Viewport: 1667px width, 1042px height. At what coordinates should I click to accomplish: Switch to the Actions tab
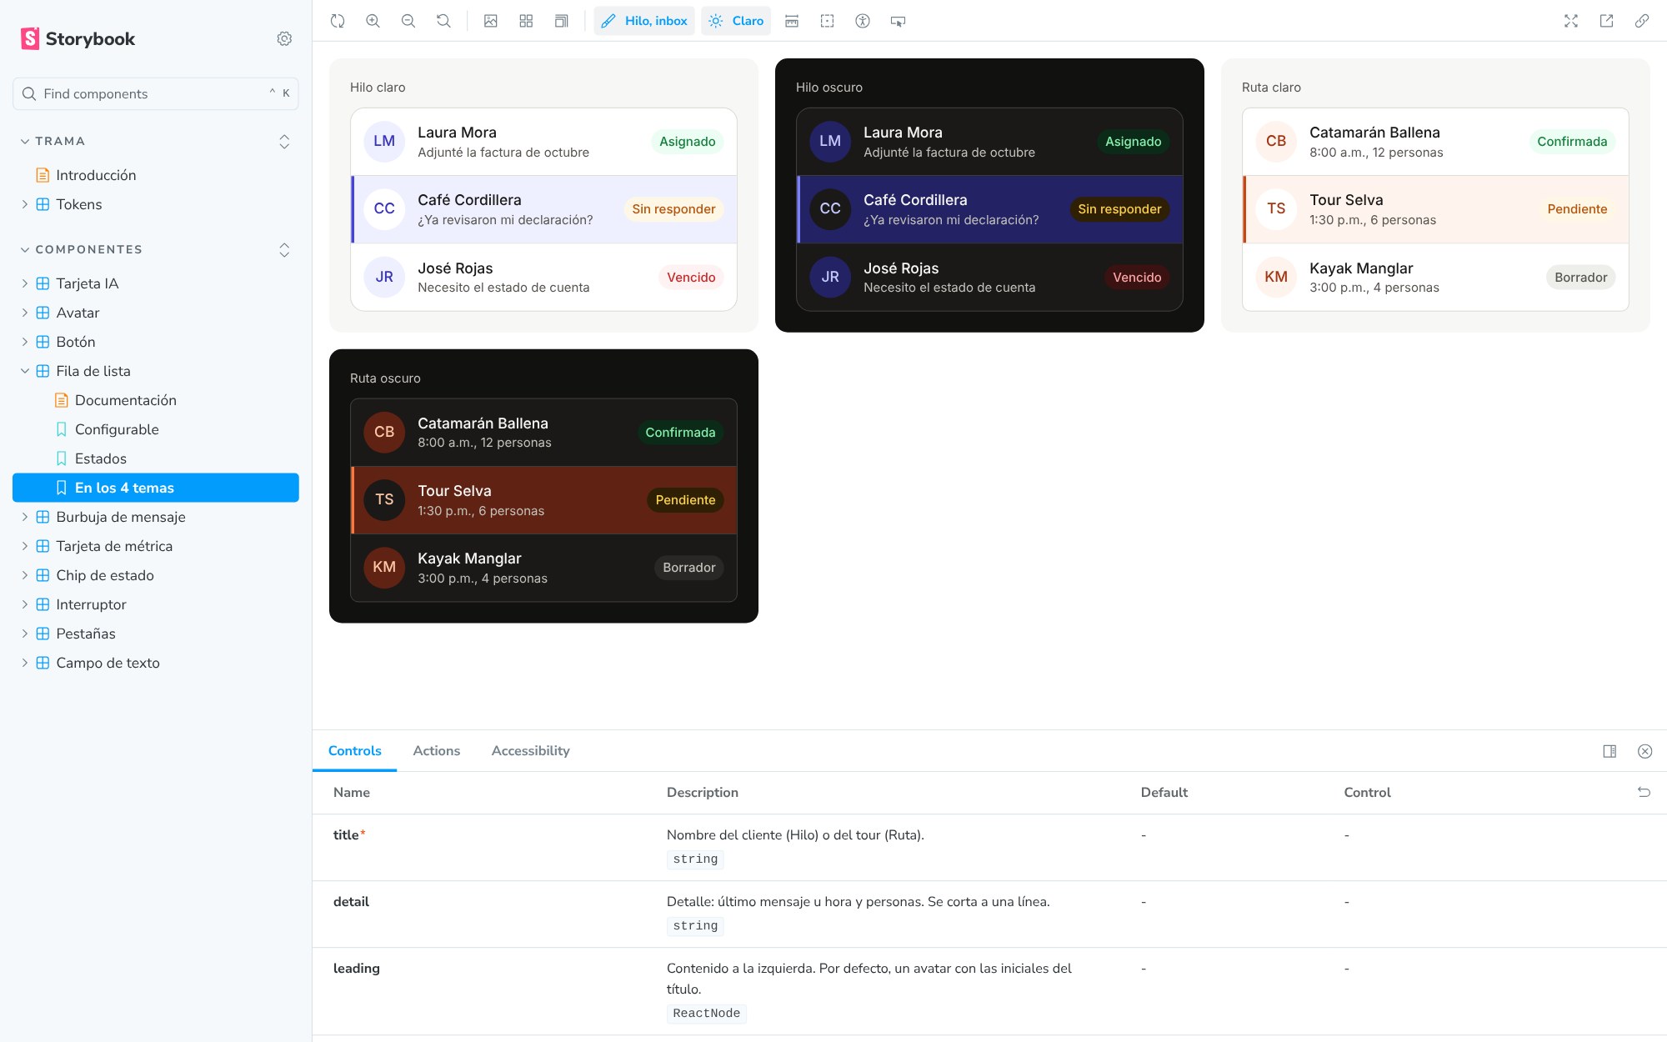[x=437, y=750]
